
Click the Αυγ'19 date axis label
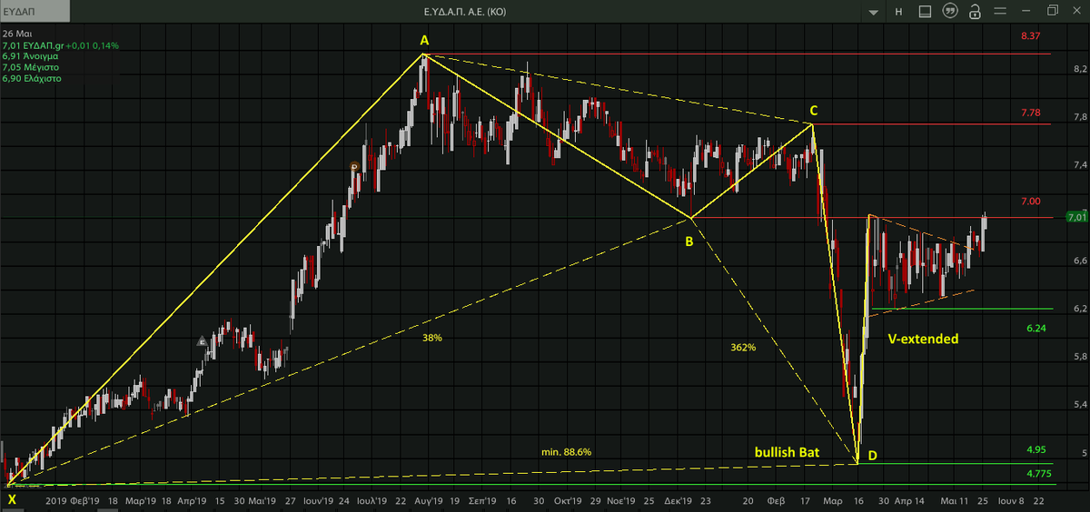pyautogui.click(x=430, y=499)
